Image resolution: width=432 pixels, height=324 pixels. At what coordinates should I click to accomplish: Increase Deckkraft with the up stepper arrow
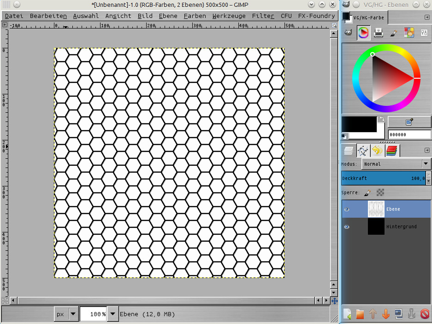(428, 174)
